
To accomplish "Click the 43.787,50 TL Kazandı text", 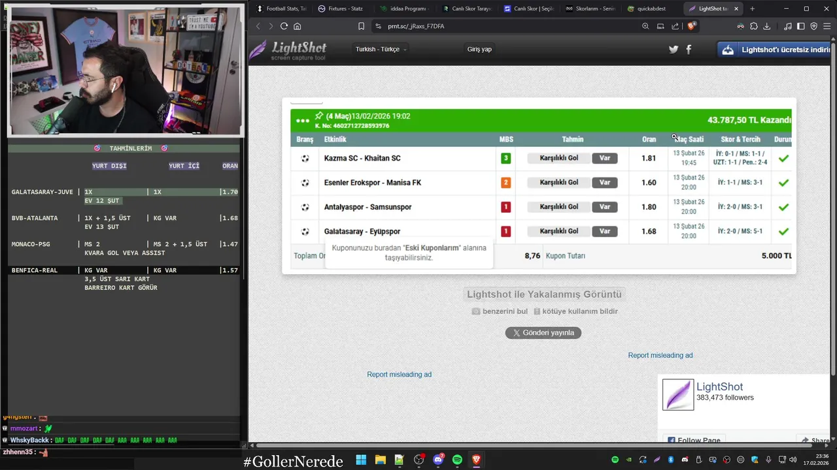I will tap(749, 120).
